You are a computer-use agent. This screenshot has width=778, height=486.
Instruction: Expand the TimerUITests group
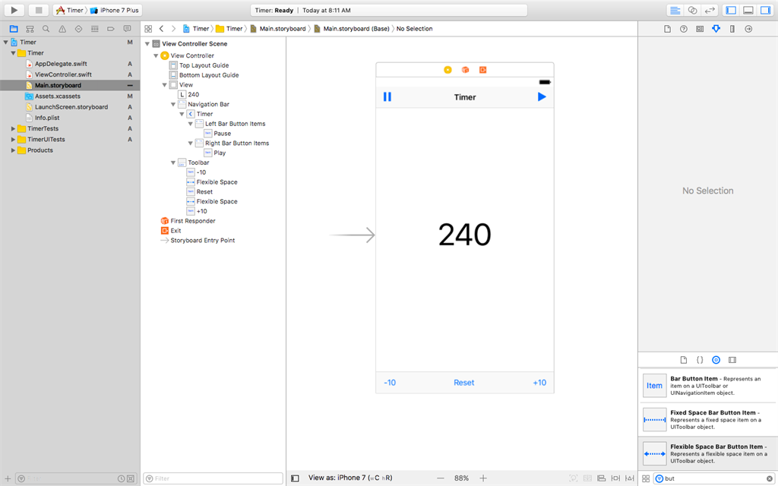13,140
